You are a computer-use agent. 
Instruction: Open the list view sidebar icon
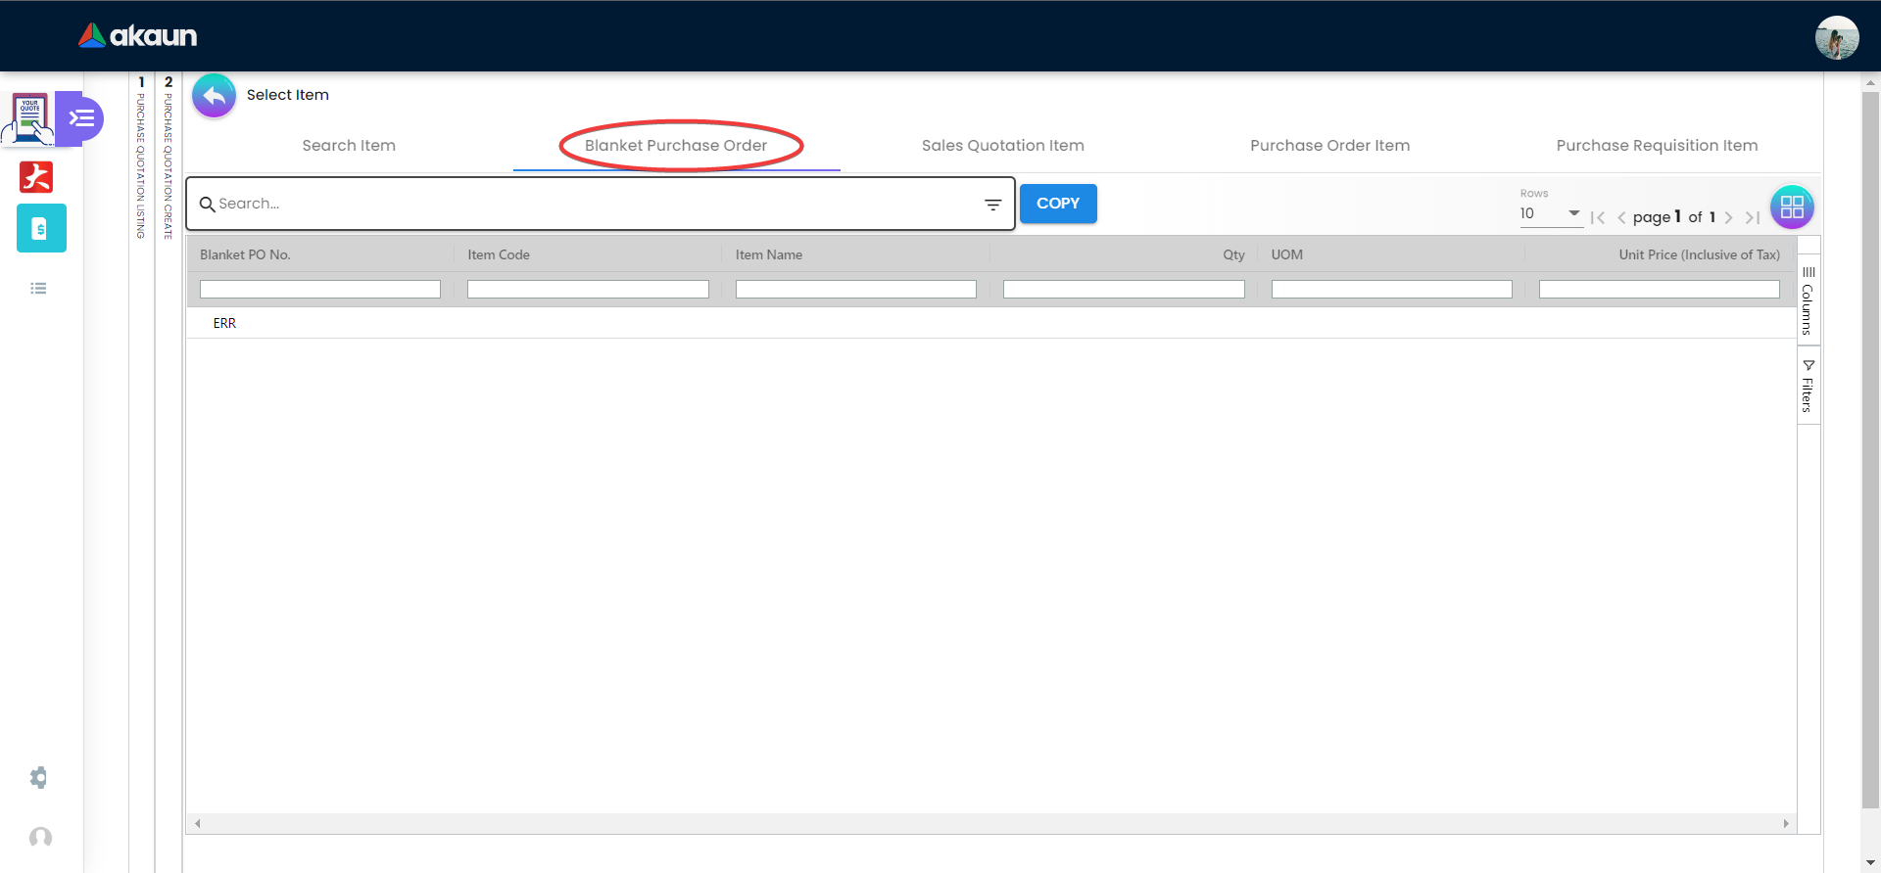[39, 289]
